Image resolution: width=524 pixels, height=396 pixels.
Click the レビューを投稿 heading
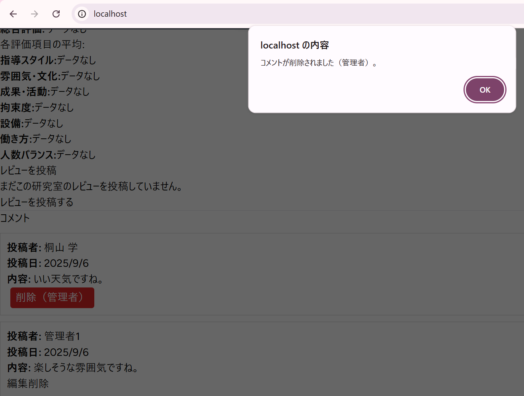point(28,170)
